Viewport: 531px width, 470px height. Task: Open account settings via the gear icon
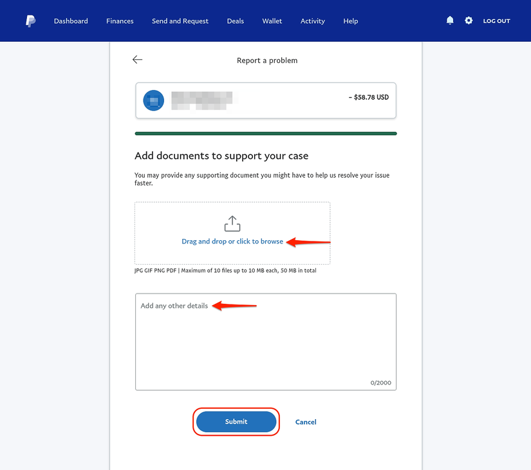(x=469, y=21)
